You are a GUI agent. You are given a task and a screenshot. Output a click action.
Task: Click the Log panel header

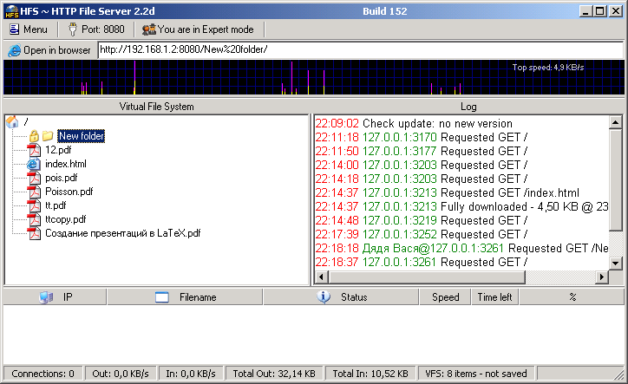(x=468, y=107)
